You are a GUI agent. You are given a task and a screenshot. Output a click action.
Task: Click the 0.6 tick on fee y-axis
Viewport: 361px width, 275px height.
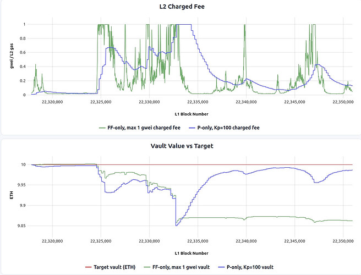(x=23, y=52)
